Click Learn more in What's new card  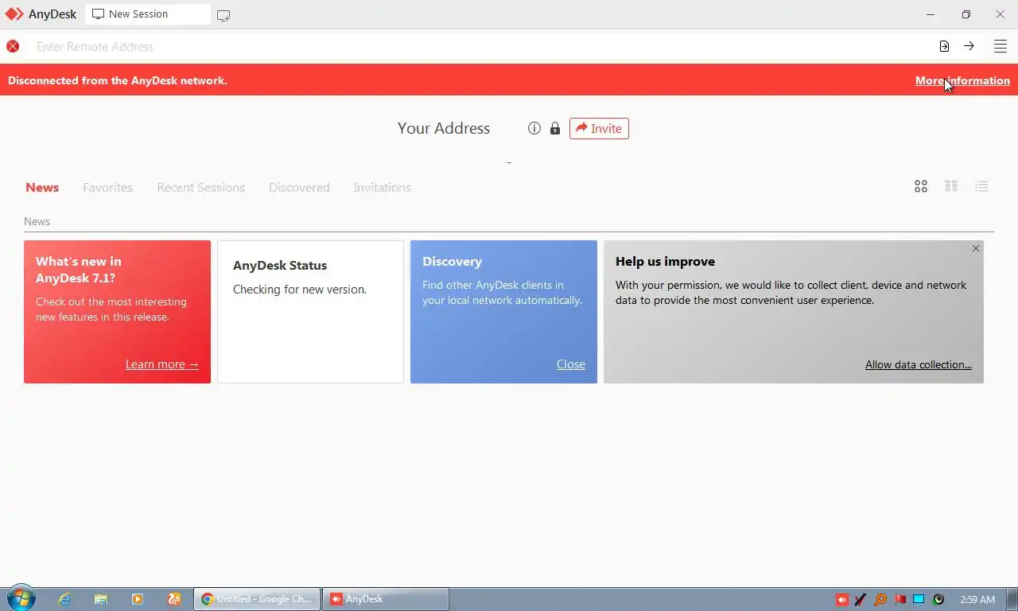(162, 364)
